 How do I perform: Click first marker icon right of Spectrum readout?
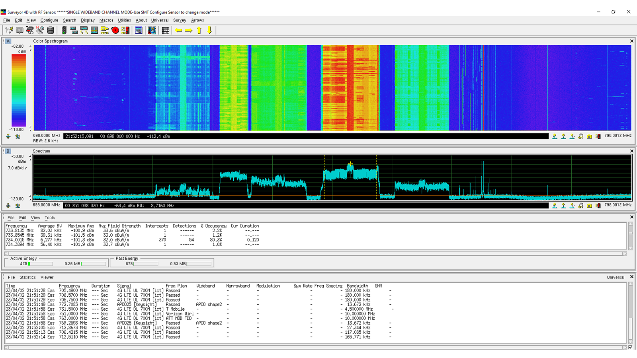555,206
